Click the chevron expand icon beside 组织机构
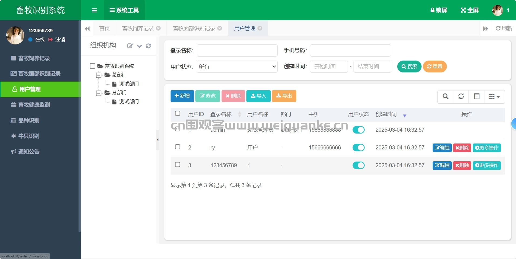 coord(139,46)
